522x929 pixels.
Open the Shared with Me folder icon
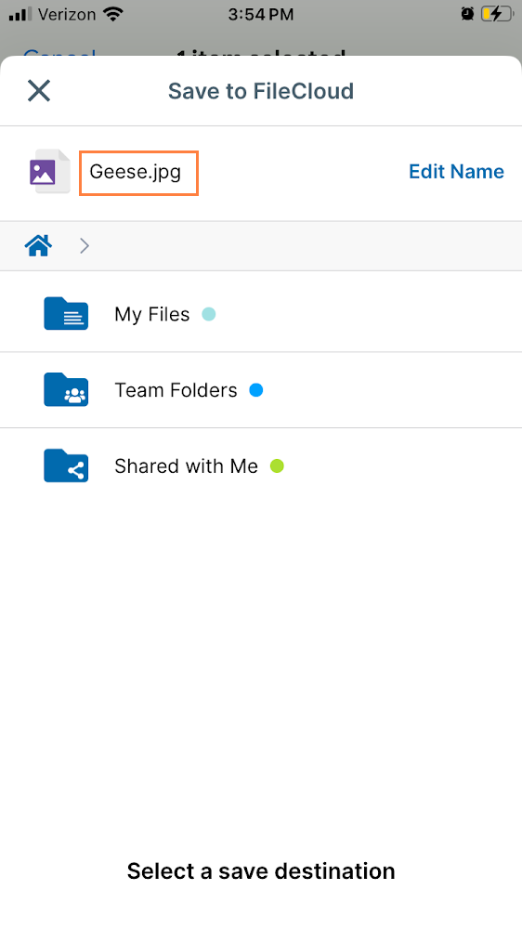point(66,465)
